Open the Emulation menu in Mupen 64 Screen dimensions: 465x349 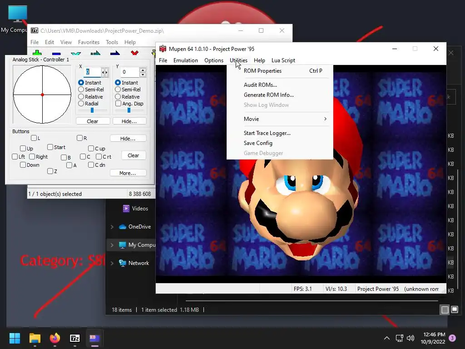click(186, 60)
